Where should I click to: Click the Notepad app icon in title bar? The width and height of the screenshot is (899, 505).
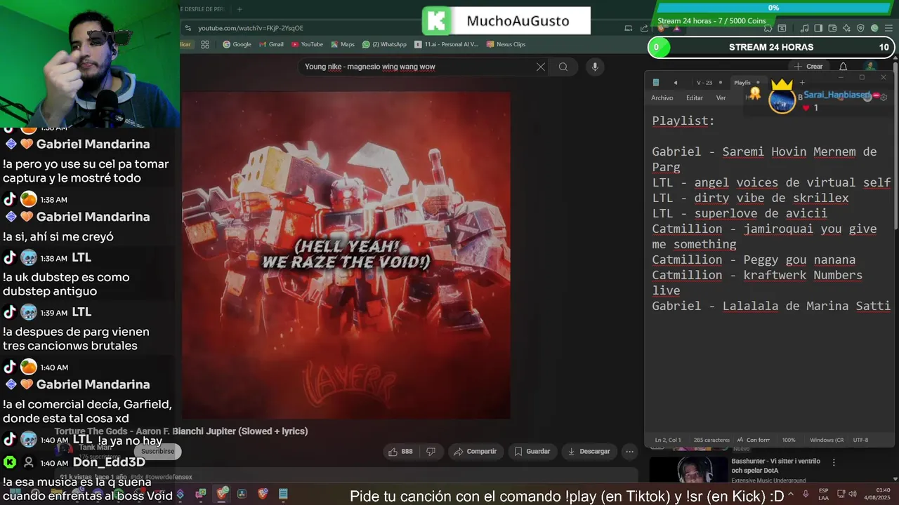(656, 83)
